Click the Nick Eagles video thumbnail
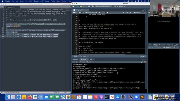The height and width of the screenshot is (101, 180). pos(165,8)
